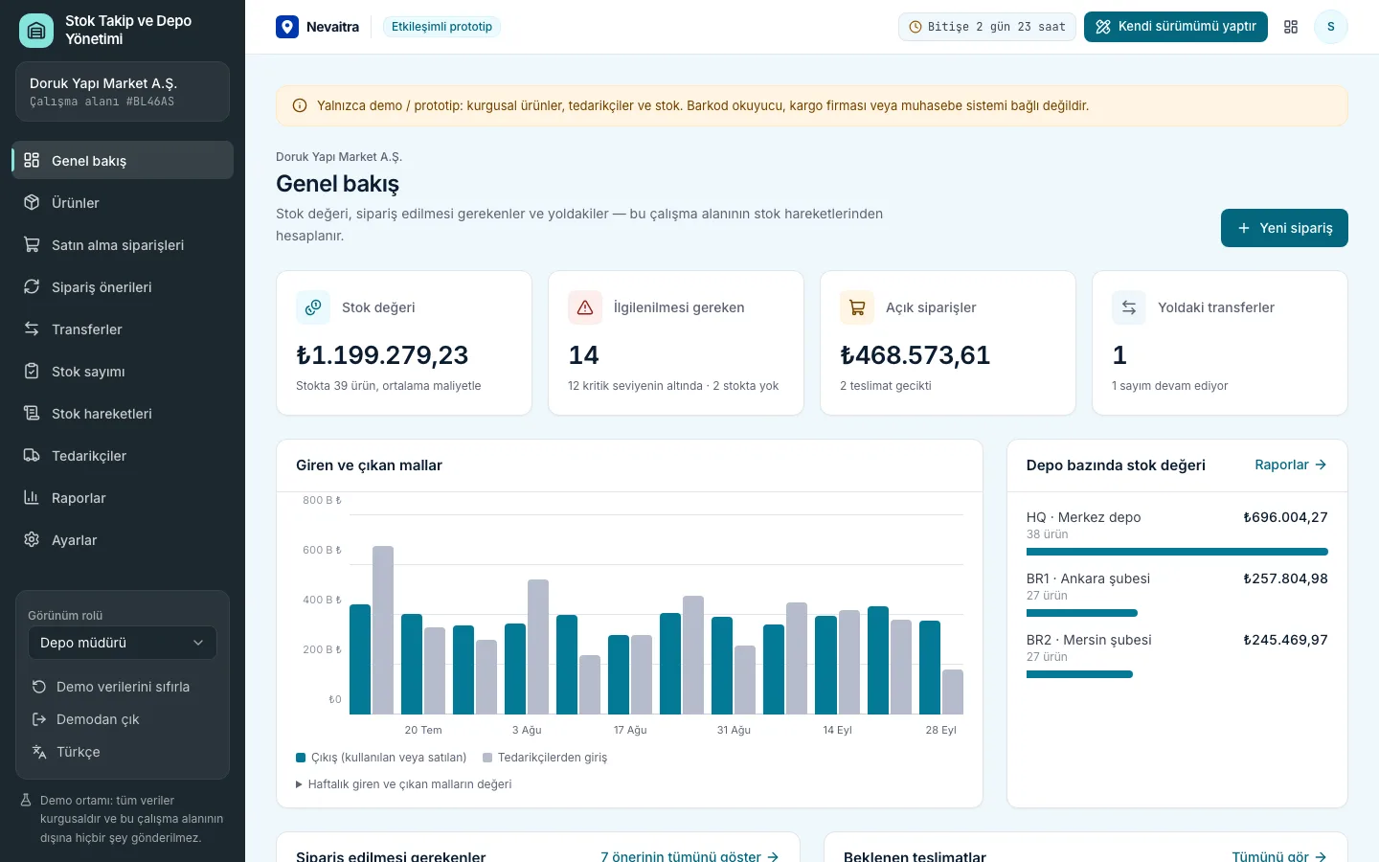Viewport: 1379px width, 862px height.
Task: Click ₺1.199.279,23 stock value
Action: click(x=382, y=355)
